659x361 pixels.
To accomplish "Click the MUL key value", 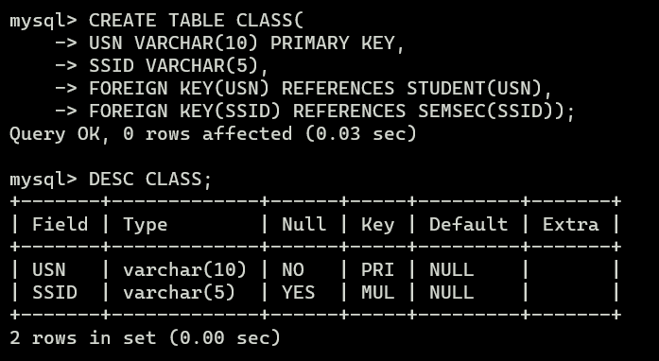I will 378,293.
